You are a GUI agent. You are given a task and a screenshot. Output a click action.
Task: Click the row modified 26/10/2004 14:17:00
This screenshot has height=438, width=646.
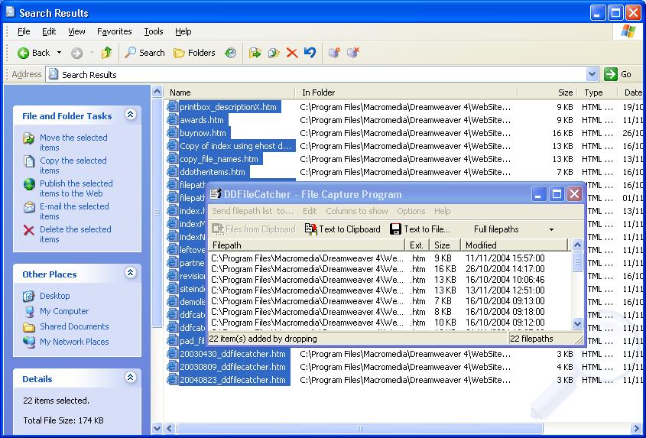[x=390, y=268]
